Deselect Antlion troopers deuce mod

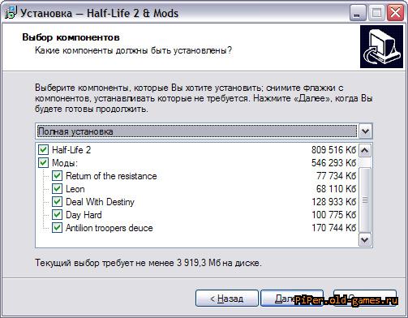tap(57, 228)
